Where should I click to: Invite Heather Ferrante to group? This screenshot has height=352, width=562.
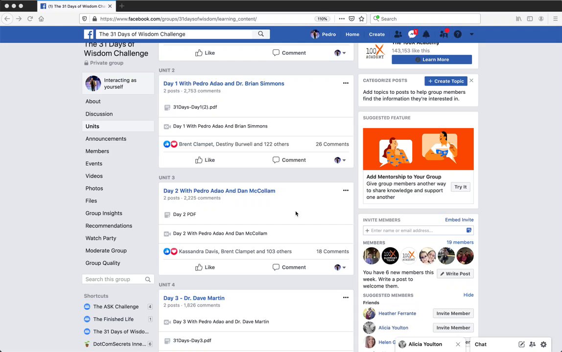click(x=453, y=313)
